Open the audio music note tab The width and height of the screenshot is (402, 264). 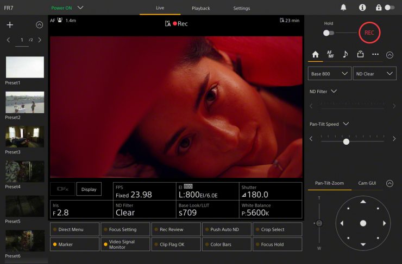[345, 54]
